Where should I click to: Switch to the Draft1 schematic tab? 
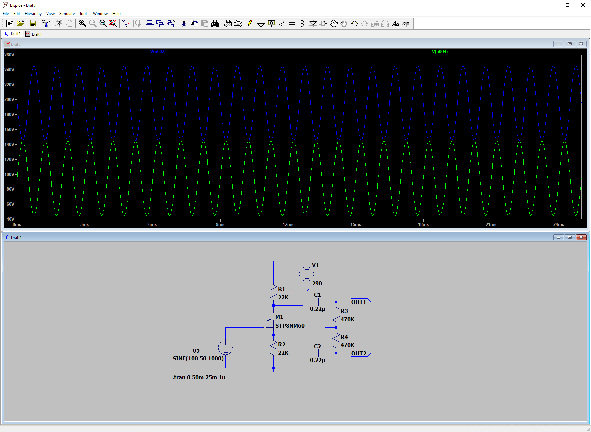pyautogui.click(x=12, y=34)
